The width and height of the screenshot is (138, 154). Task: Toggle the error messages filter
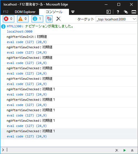(x=9, y=19)
